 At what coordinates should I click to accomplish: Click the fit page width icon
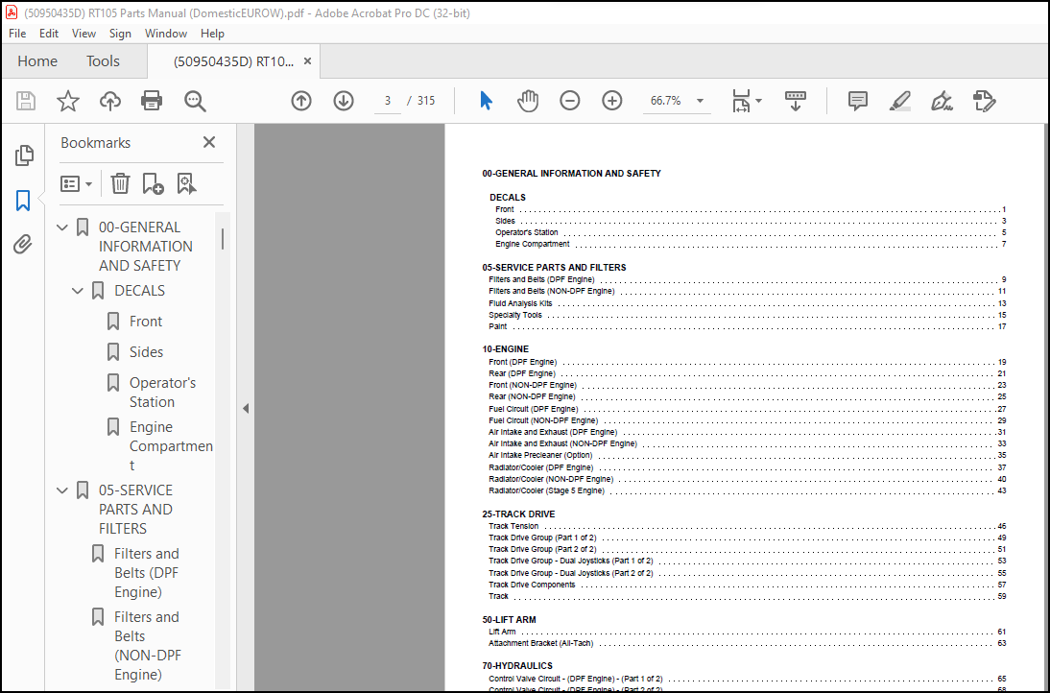741,101
